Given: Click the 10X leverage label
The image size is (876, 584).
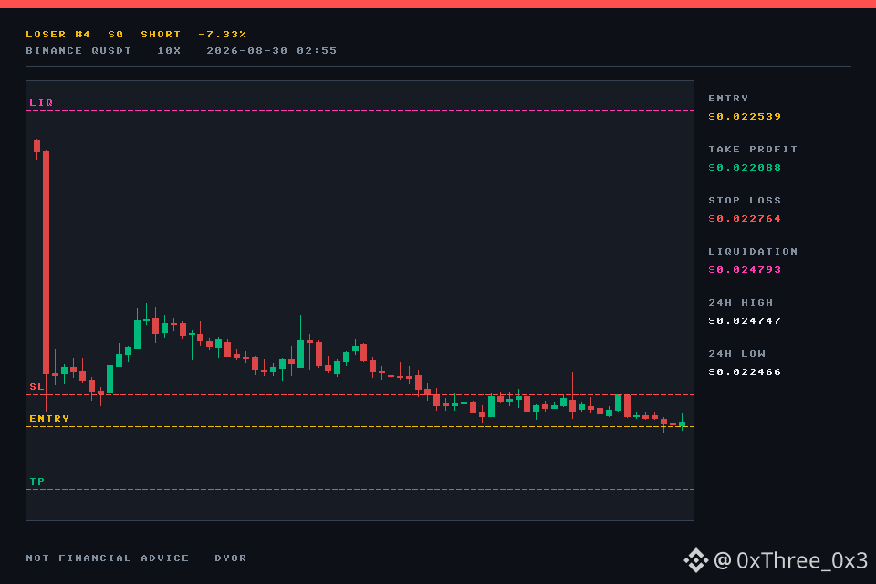Looking at the screenshot, I should [169, 50].
